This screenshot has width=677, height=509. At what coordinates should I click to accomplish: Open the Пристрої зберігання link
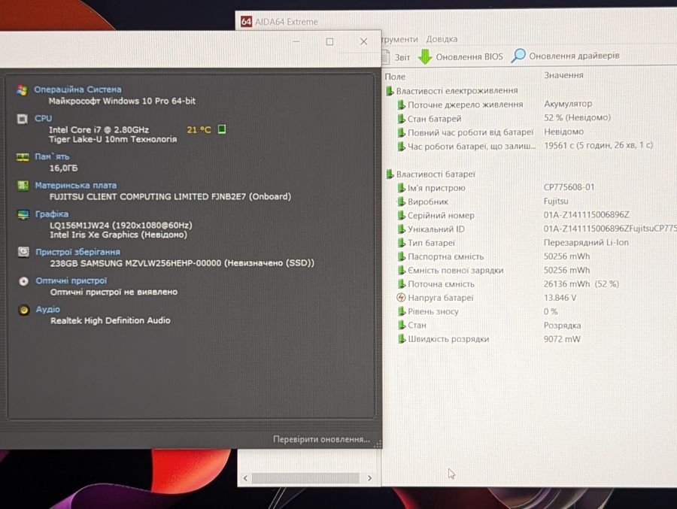[x=77, y=252]
